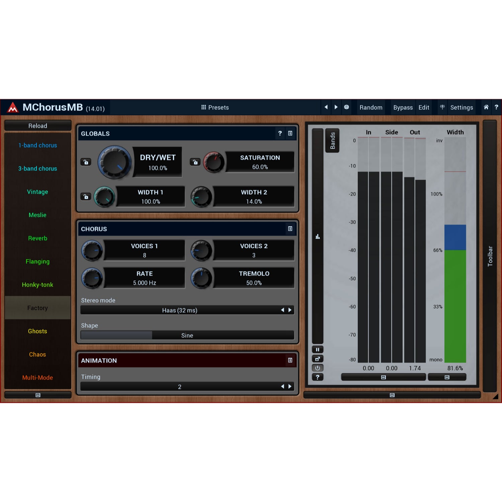Pause the meters display

click(x=318, y=349)
